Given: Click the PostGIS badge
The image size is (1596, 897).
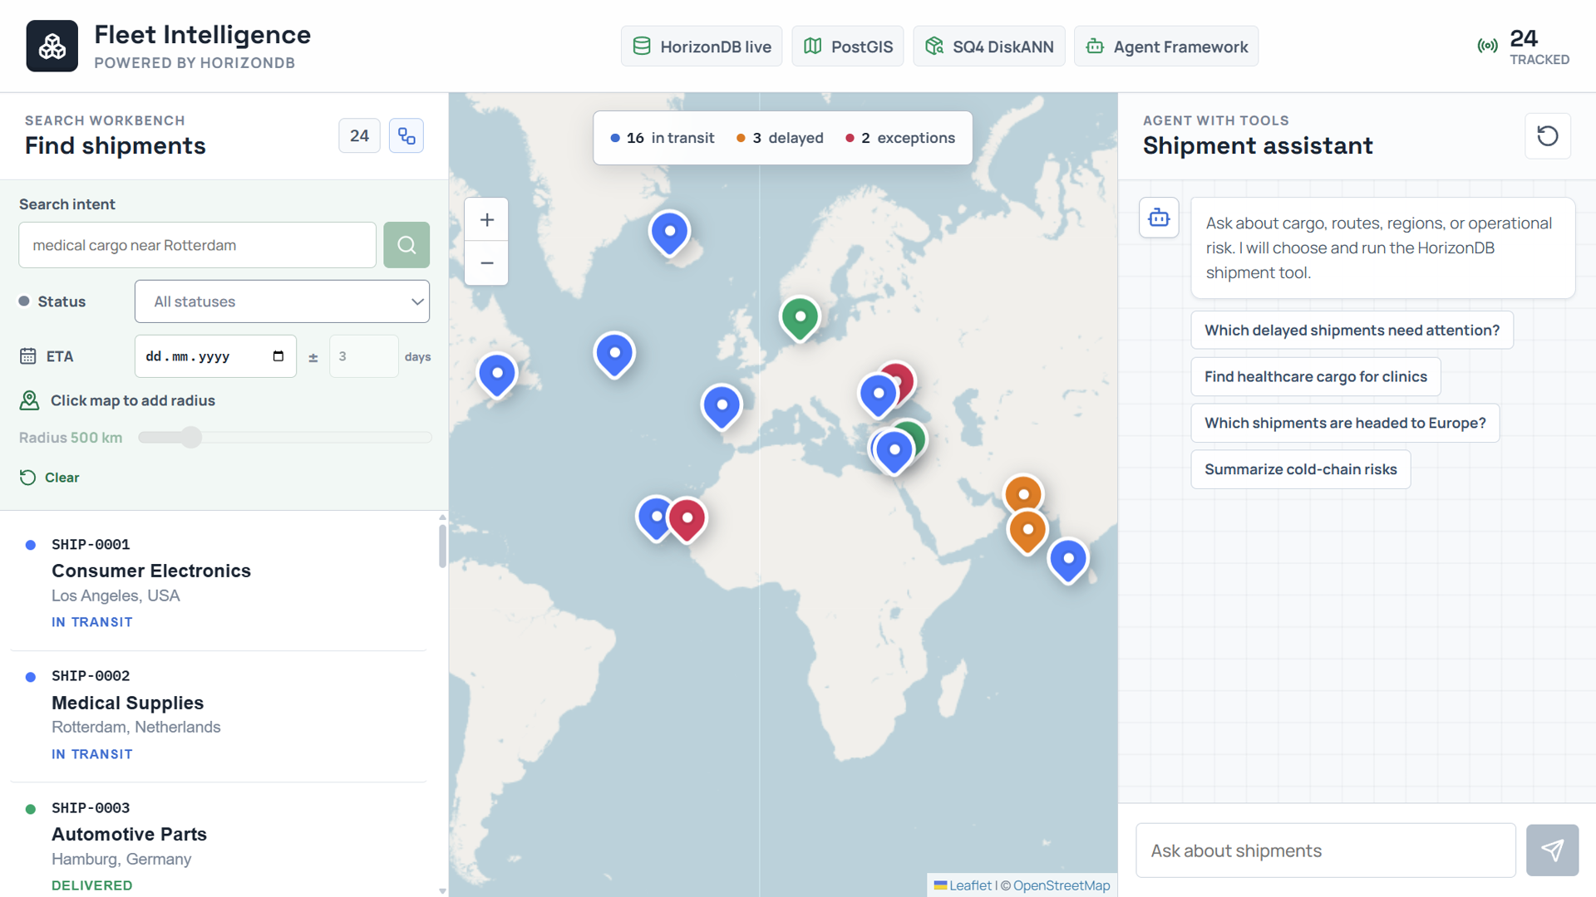Looking at the screenshot, I should coord(848,47).
